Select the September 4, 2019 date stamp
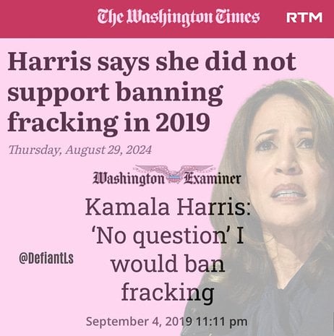The image size is (334, 336). pos(139,322)
